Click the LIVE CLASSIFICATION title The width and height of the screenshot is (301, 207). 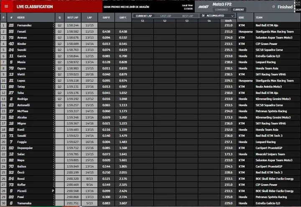coord(35,7)
